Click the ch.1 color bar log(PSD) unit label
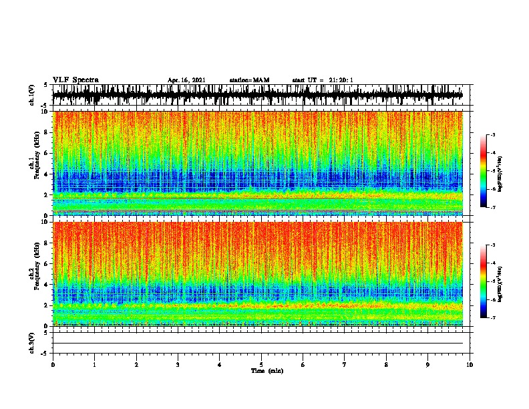The width and height of the screenshot is (529, 409). (x=500, y=174)
